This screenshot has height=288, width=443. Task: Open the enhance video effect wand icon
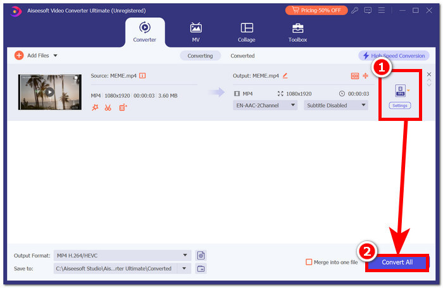[x=95, y=108]
